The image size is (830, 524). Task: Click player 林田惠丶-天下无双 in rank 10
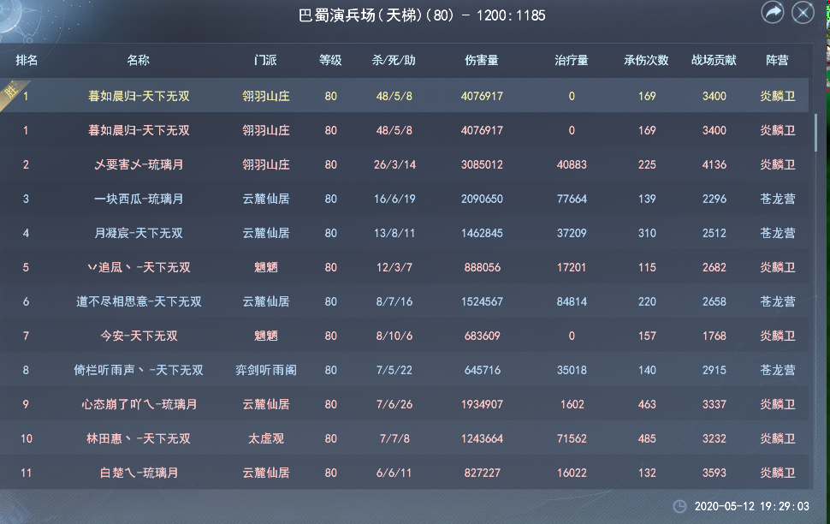pyautogui.click(x=139, y=438)
